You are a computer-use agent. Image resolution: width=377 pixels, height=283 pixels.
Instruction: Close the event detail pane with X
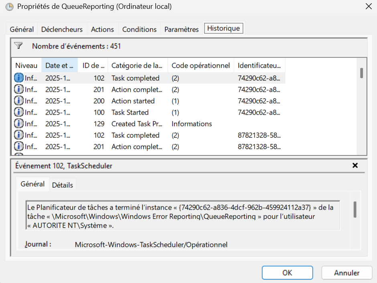point(355,166)
